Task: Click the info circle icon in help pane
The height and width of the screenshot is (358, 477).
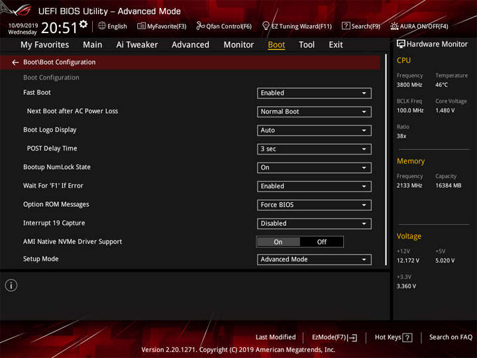Action: pyautogui.click(x=11, y=285)
